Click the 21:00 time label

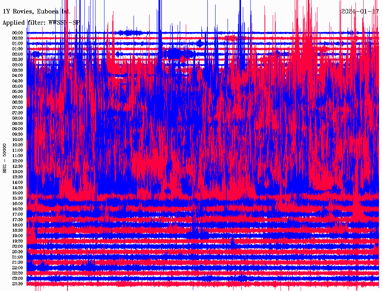[18, 257]
